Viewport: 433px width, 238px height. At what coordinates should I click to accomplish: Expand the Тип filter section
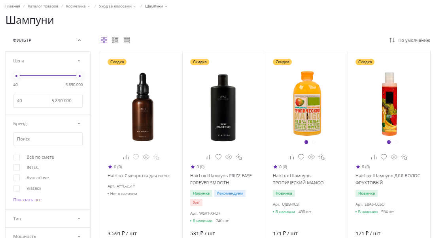[47, 218]
